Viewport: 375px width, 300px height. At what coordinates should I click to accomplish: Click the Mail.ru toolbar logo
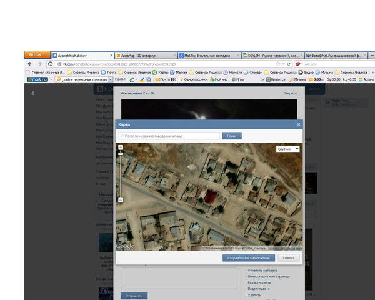click(39, 79)
